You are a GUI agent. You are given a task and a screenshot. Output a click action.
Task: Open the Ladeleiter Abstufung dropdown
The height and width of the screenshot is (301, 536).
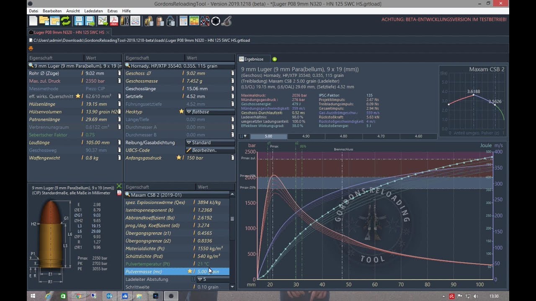point(213,279)
